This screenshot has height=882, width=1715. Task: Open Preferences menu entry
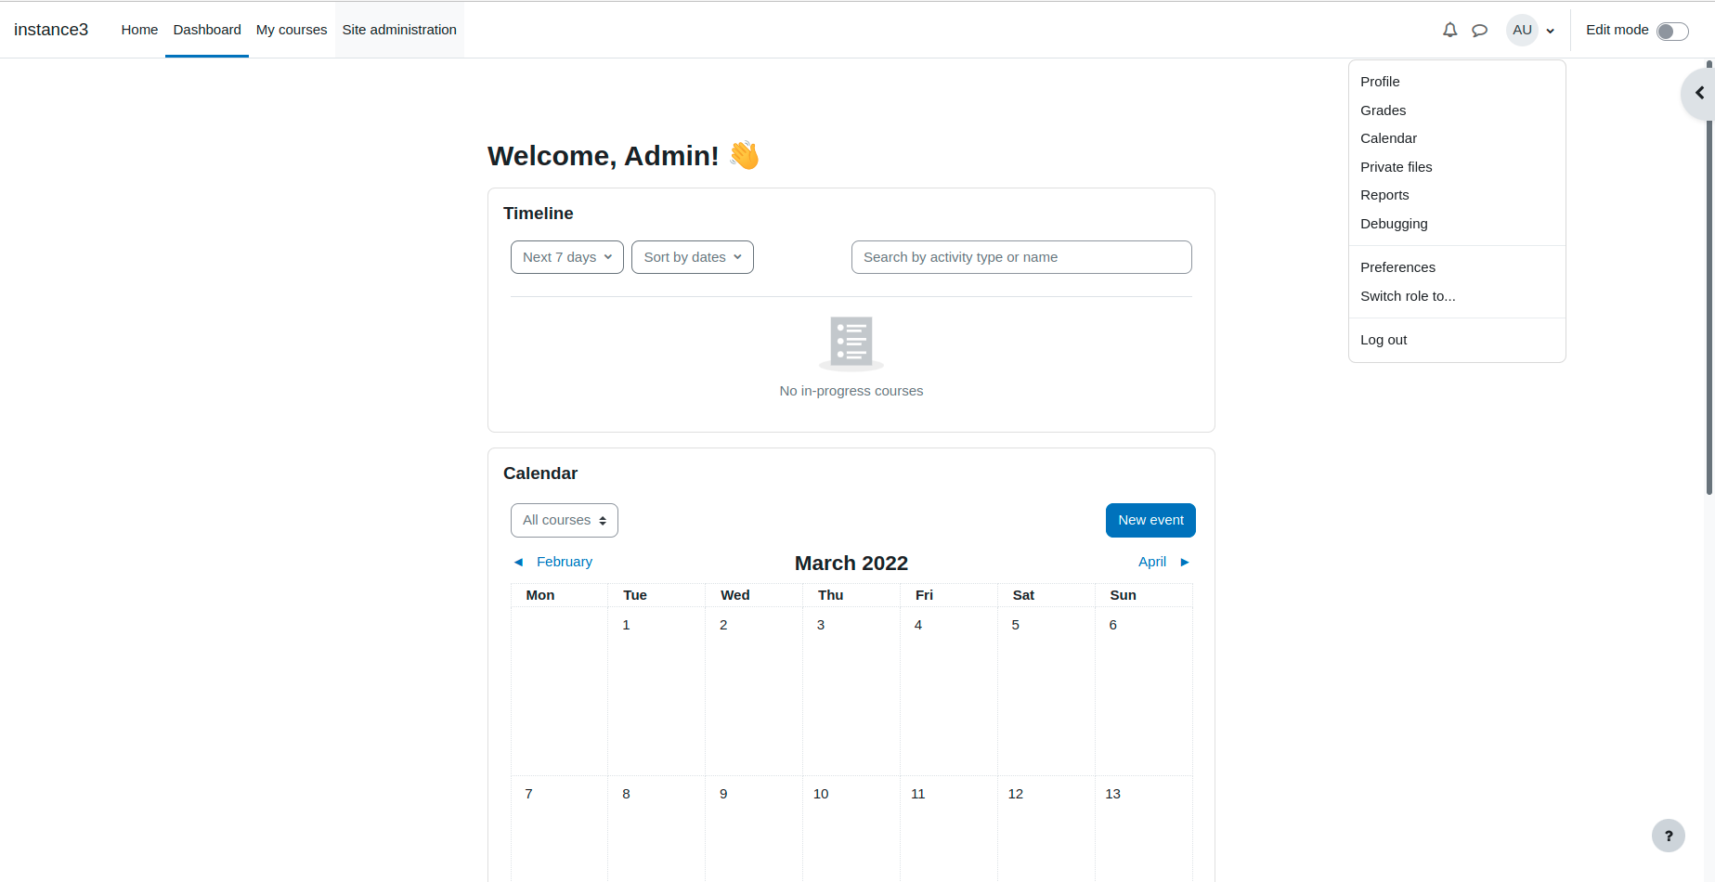(x=1457, y=267)
